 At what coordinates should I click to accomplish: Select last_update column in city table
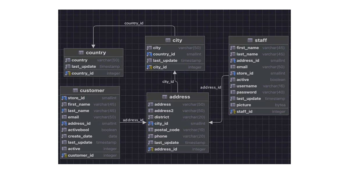(175, 61)
